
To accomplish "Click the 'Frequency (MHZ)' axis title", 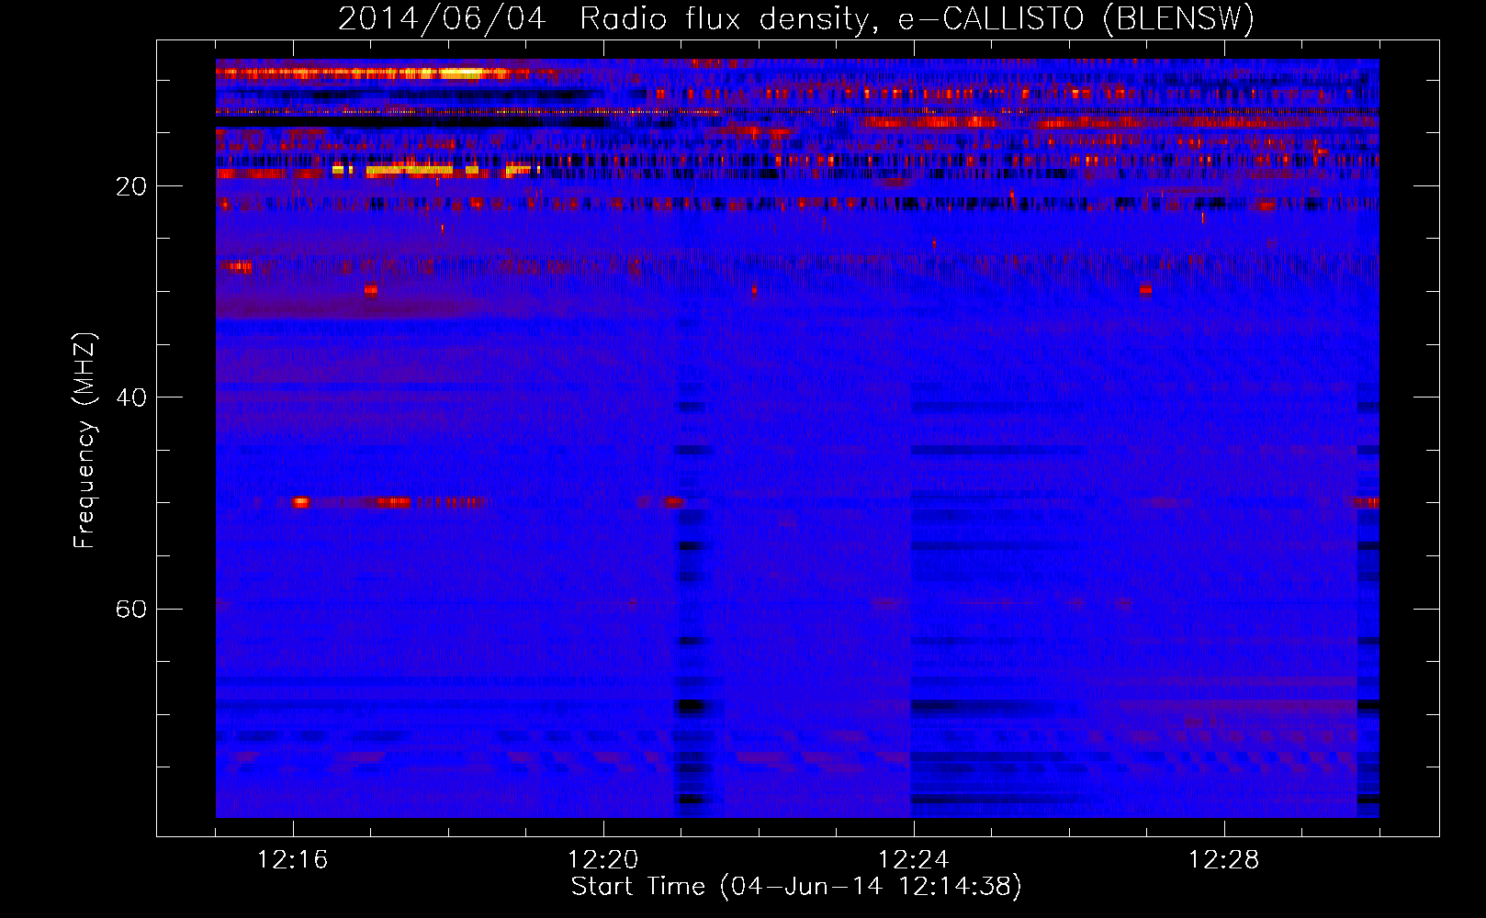I will (x=84, y=440).
